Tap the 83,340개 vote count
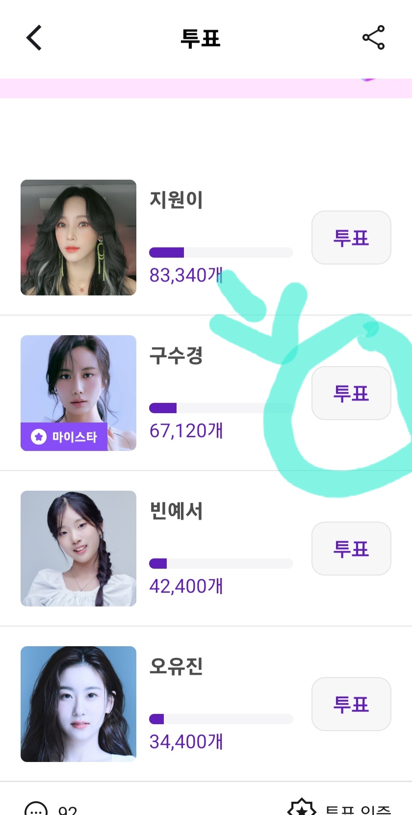412x815 pixels. coord(186,275)
